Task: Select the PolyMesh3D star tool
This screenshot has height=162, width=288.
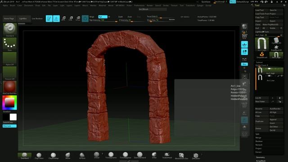Action: (276, 48)
